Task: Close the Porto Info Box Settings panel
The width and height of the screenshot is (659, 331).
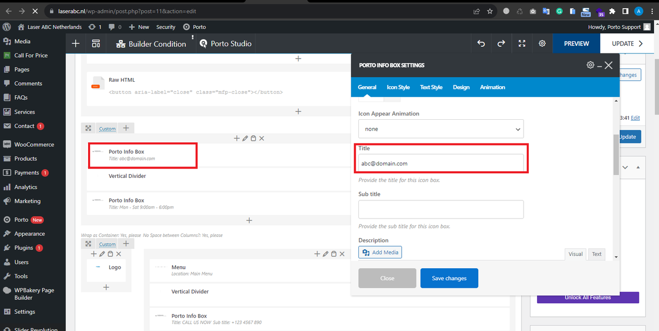Action: 609,65
